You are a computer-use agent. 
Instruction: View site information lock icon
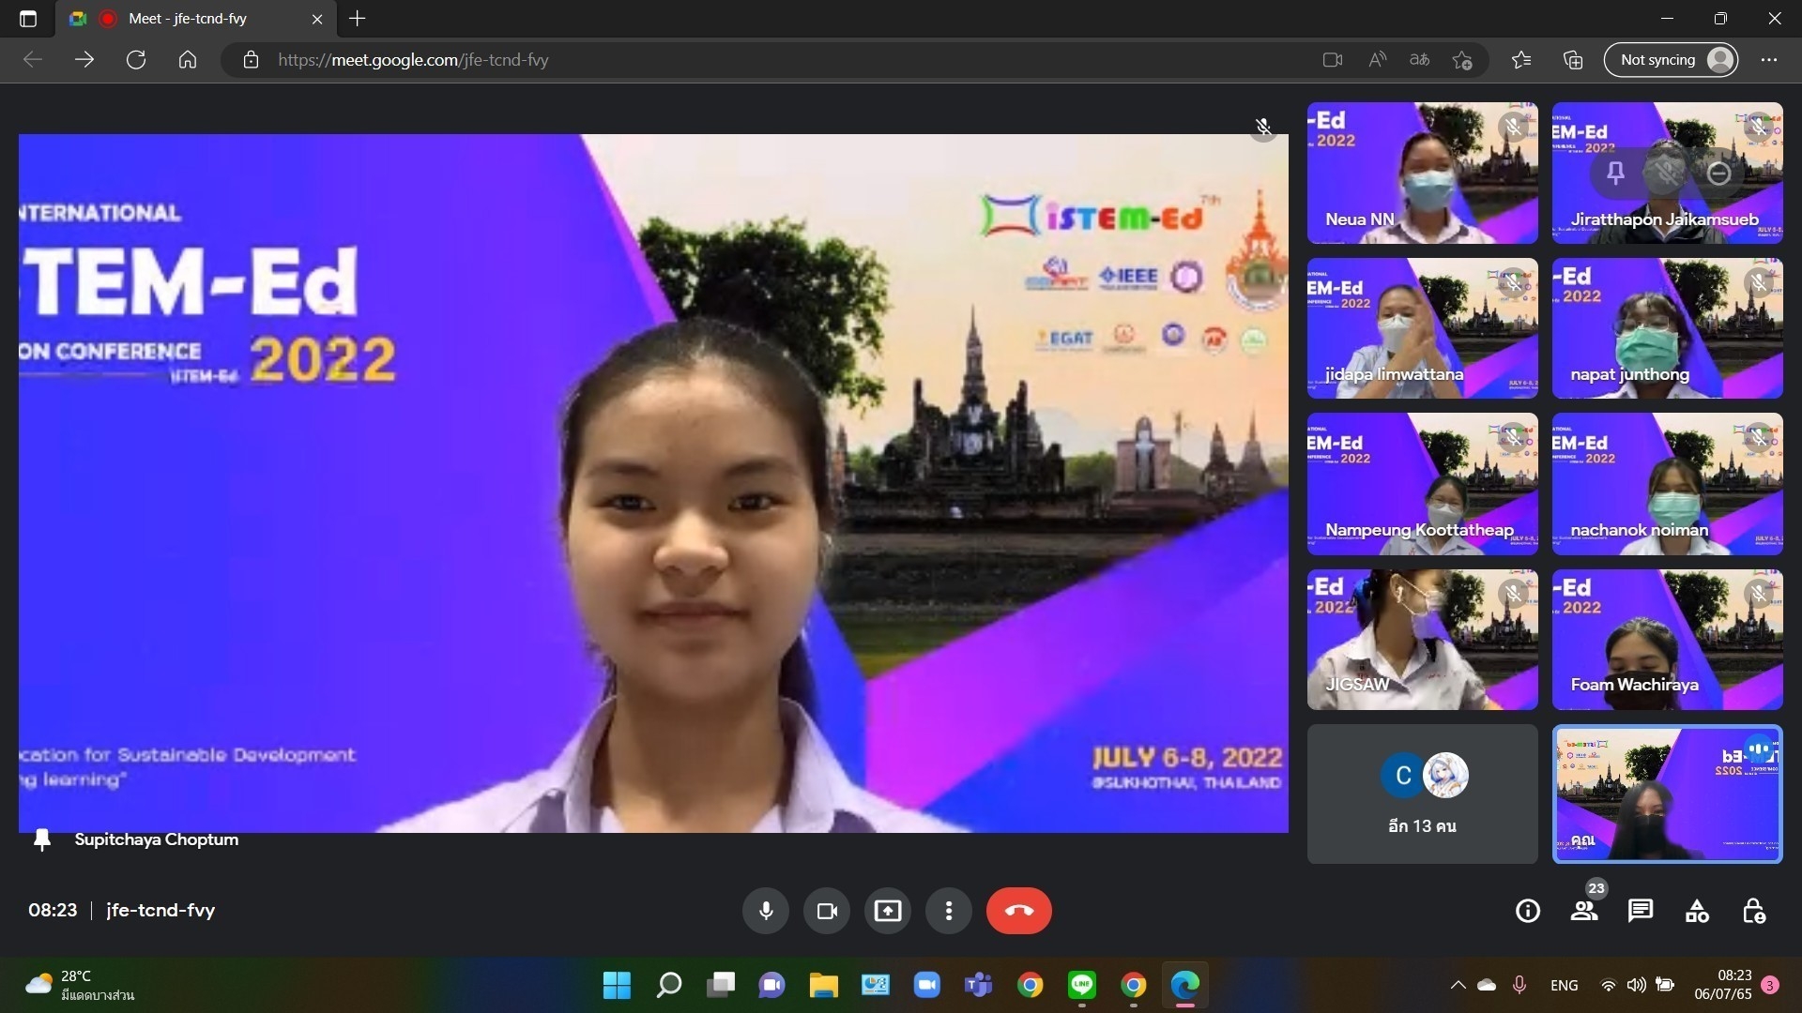pyautogui.click(x=251, y=60)
